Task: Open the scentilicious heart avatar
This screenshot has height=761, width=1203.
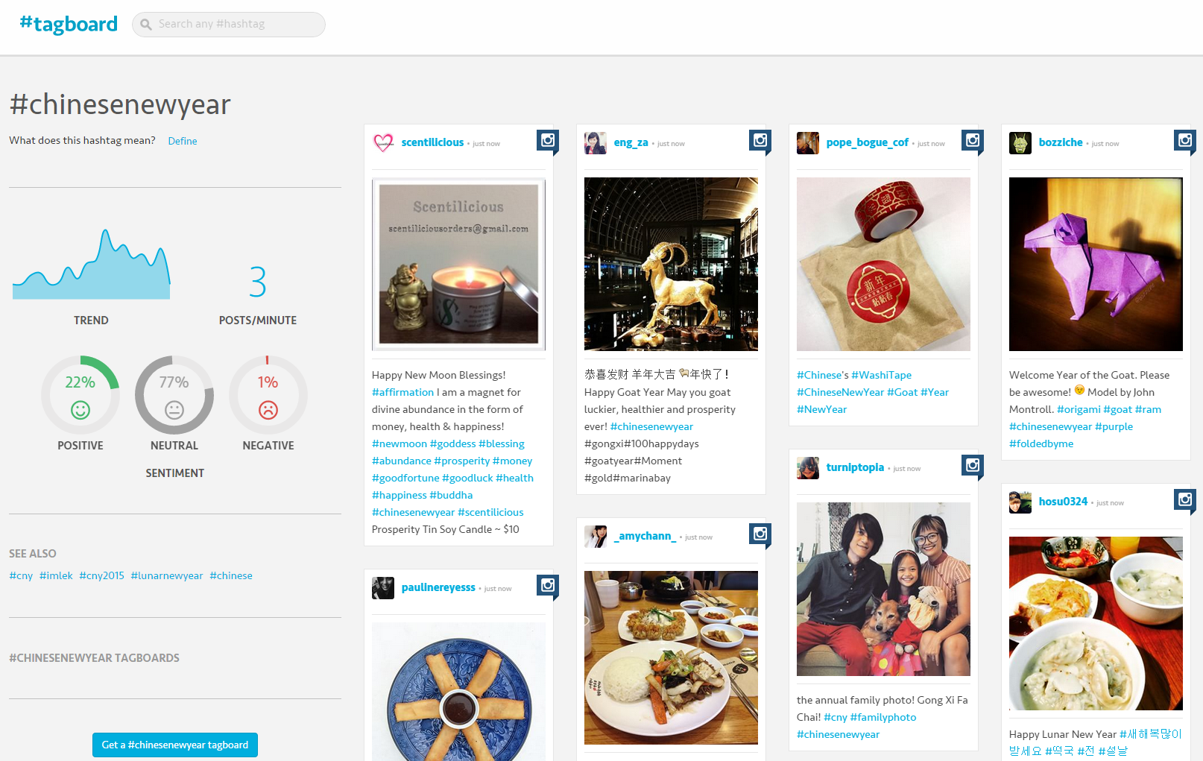Action: [x=383, y=142]
